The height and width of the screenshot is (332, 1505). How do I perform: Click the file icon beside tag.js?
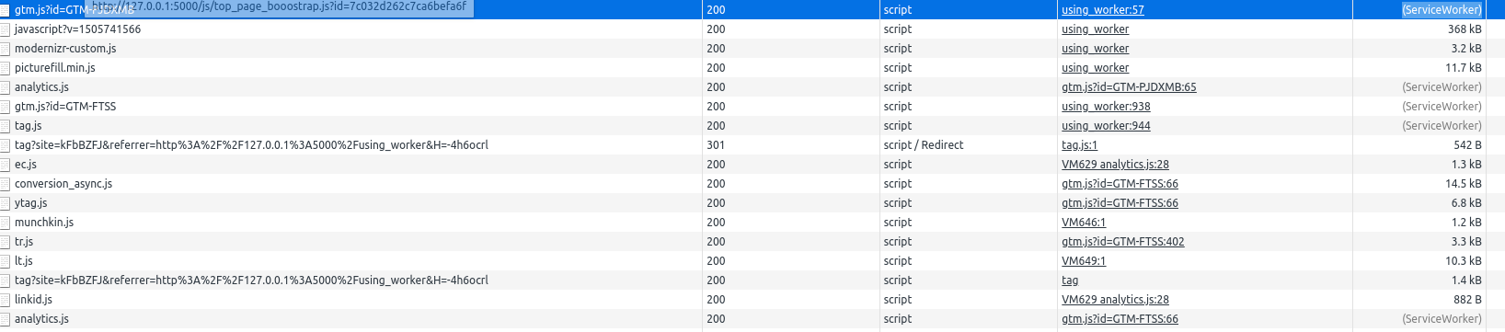click(x=5, y=126)
